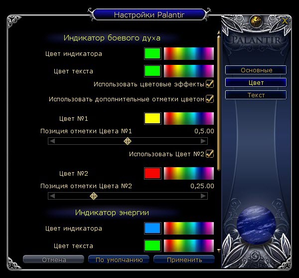
Task: Select the Цвет tab
Action: pyautogui.click(x=256, y=83)
